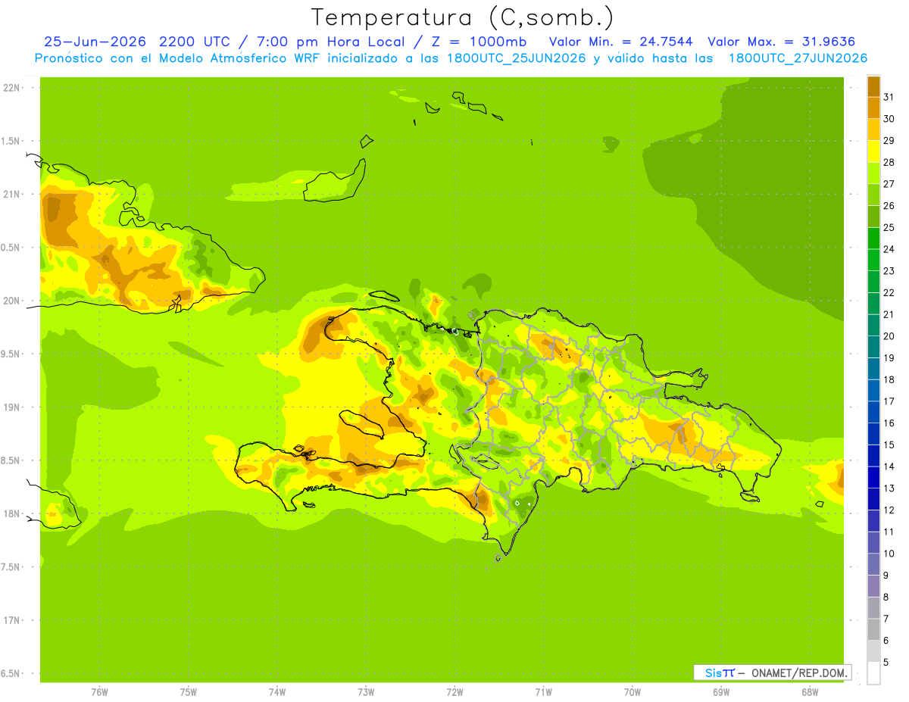Click the '76W' longitude axis label

(x=99, y=692)
